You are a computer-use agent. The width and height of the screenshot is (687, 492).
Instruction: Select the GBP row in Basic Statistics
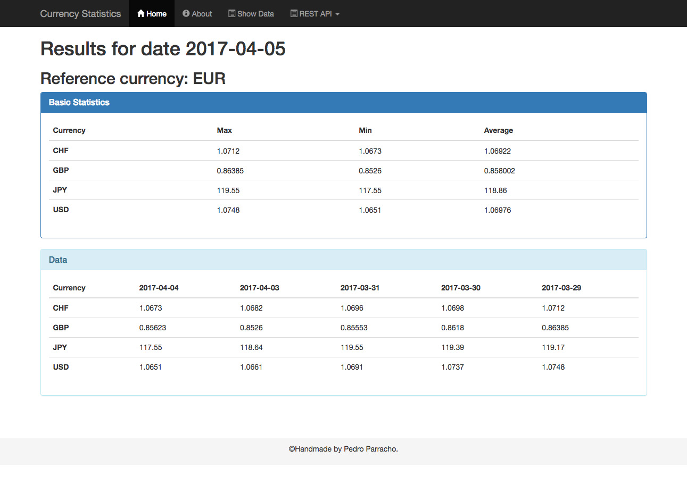pos(61,170)
